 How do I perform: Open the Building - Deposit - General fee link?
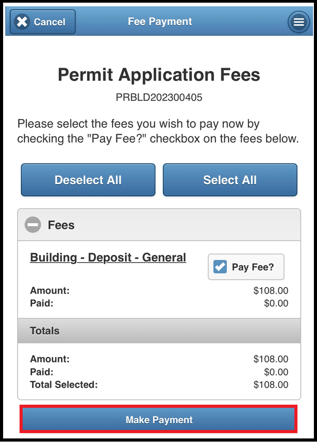pyautogui.click(x=108, y=257)
